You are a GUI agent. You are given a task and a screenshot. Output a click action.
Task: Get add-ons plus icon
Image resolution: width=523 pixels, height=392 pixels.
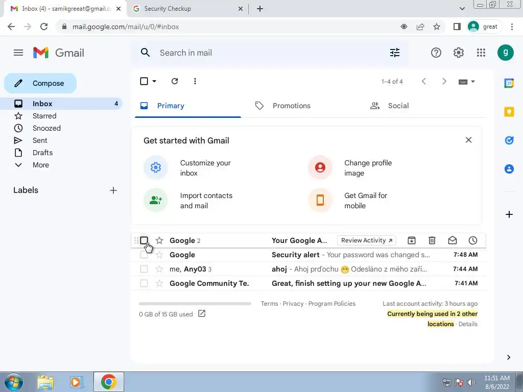point(509,214)
